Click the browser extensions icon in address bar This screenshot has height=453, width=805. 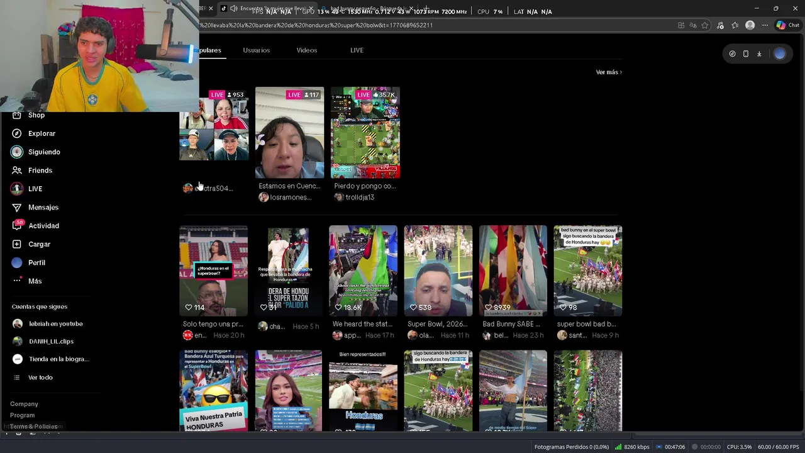click(681, 25)
